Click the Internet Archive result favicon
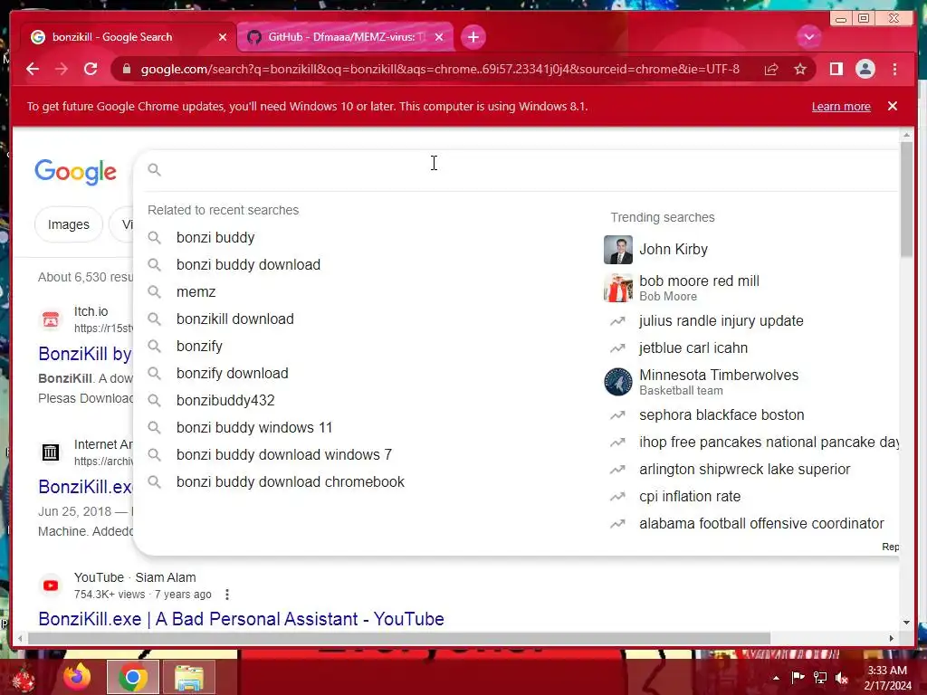 51,452
